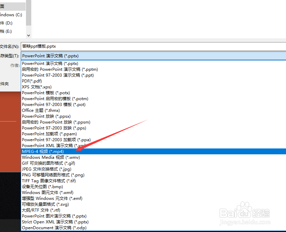Pick GIF 可交换的图形格式 (*.gif)
Image resolution: width=286 pixels, height=232 pixels.
coord(153,163)
